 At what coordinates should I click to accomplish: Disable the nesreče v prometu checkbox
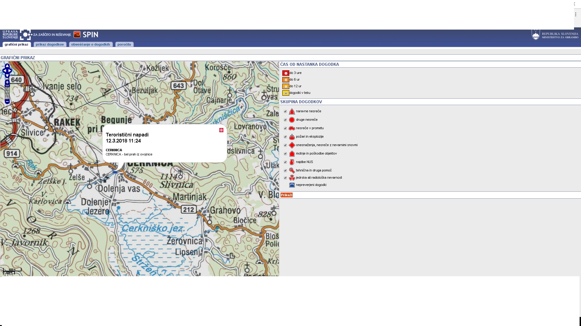click(285, 128)
